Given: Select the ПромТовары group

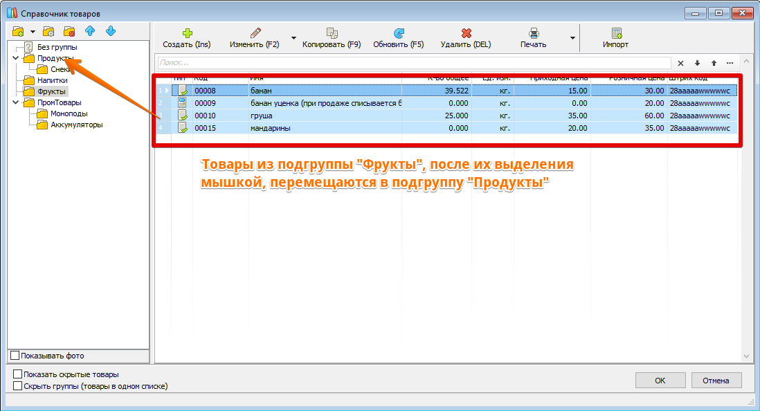Looking at the screenshot, I should click(59, 102).
